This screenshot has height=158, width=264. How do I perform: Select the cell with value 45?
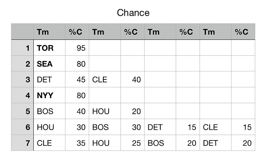pyautogui.click(x=77, y=79)
